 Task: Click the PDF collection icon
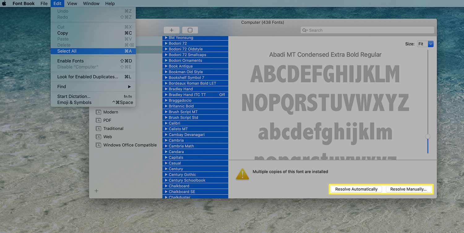tap(98, 120)
